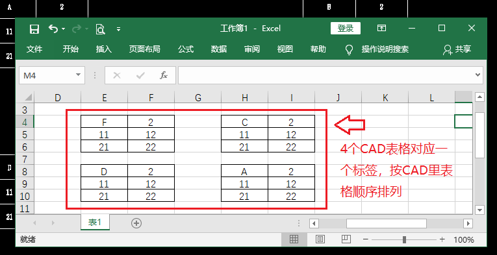Click the vertical scrollbar thumb
Screen dimensions: 497x255
click(480, 135)
